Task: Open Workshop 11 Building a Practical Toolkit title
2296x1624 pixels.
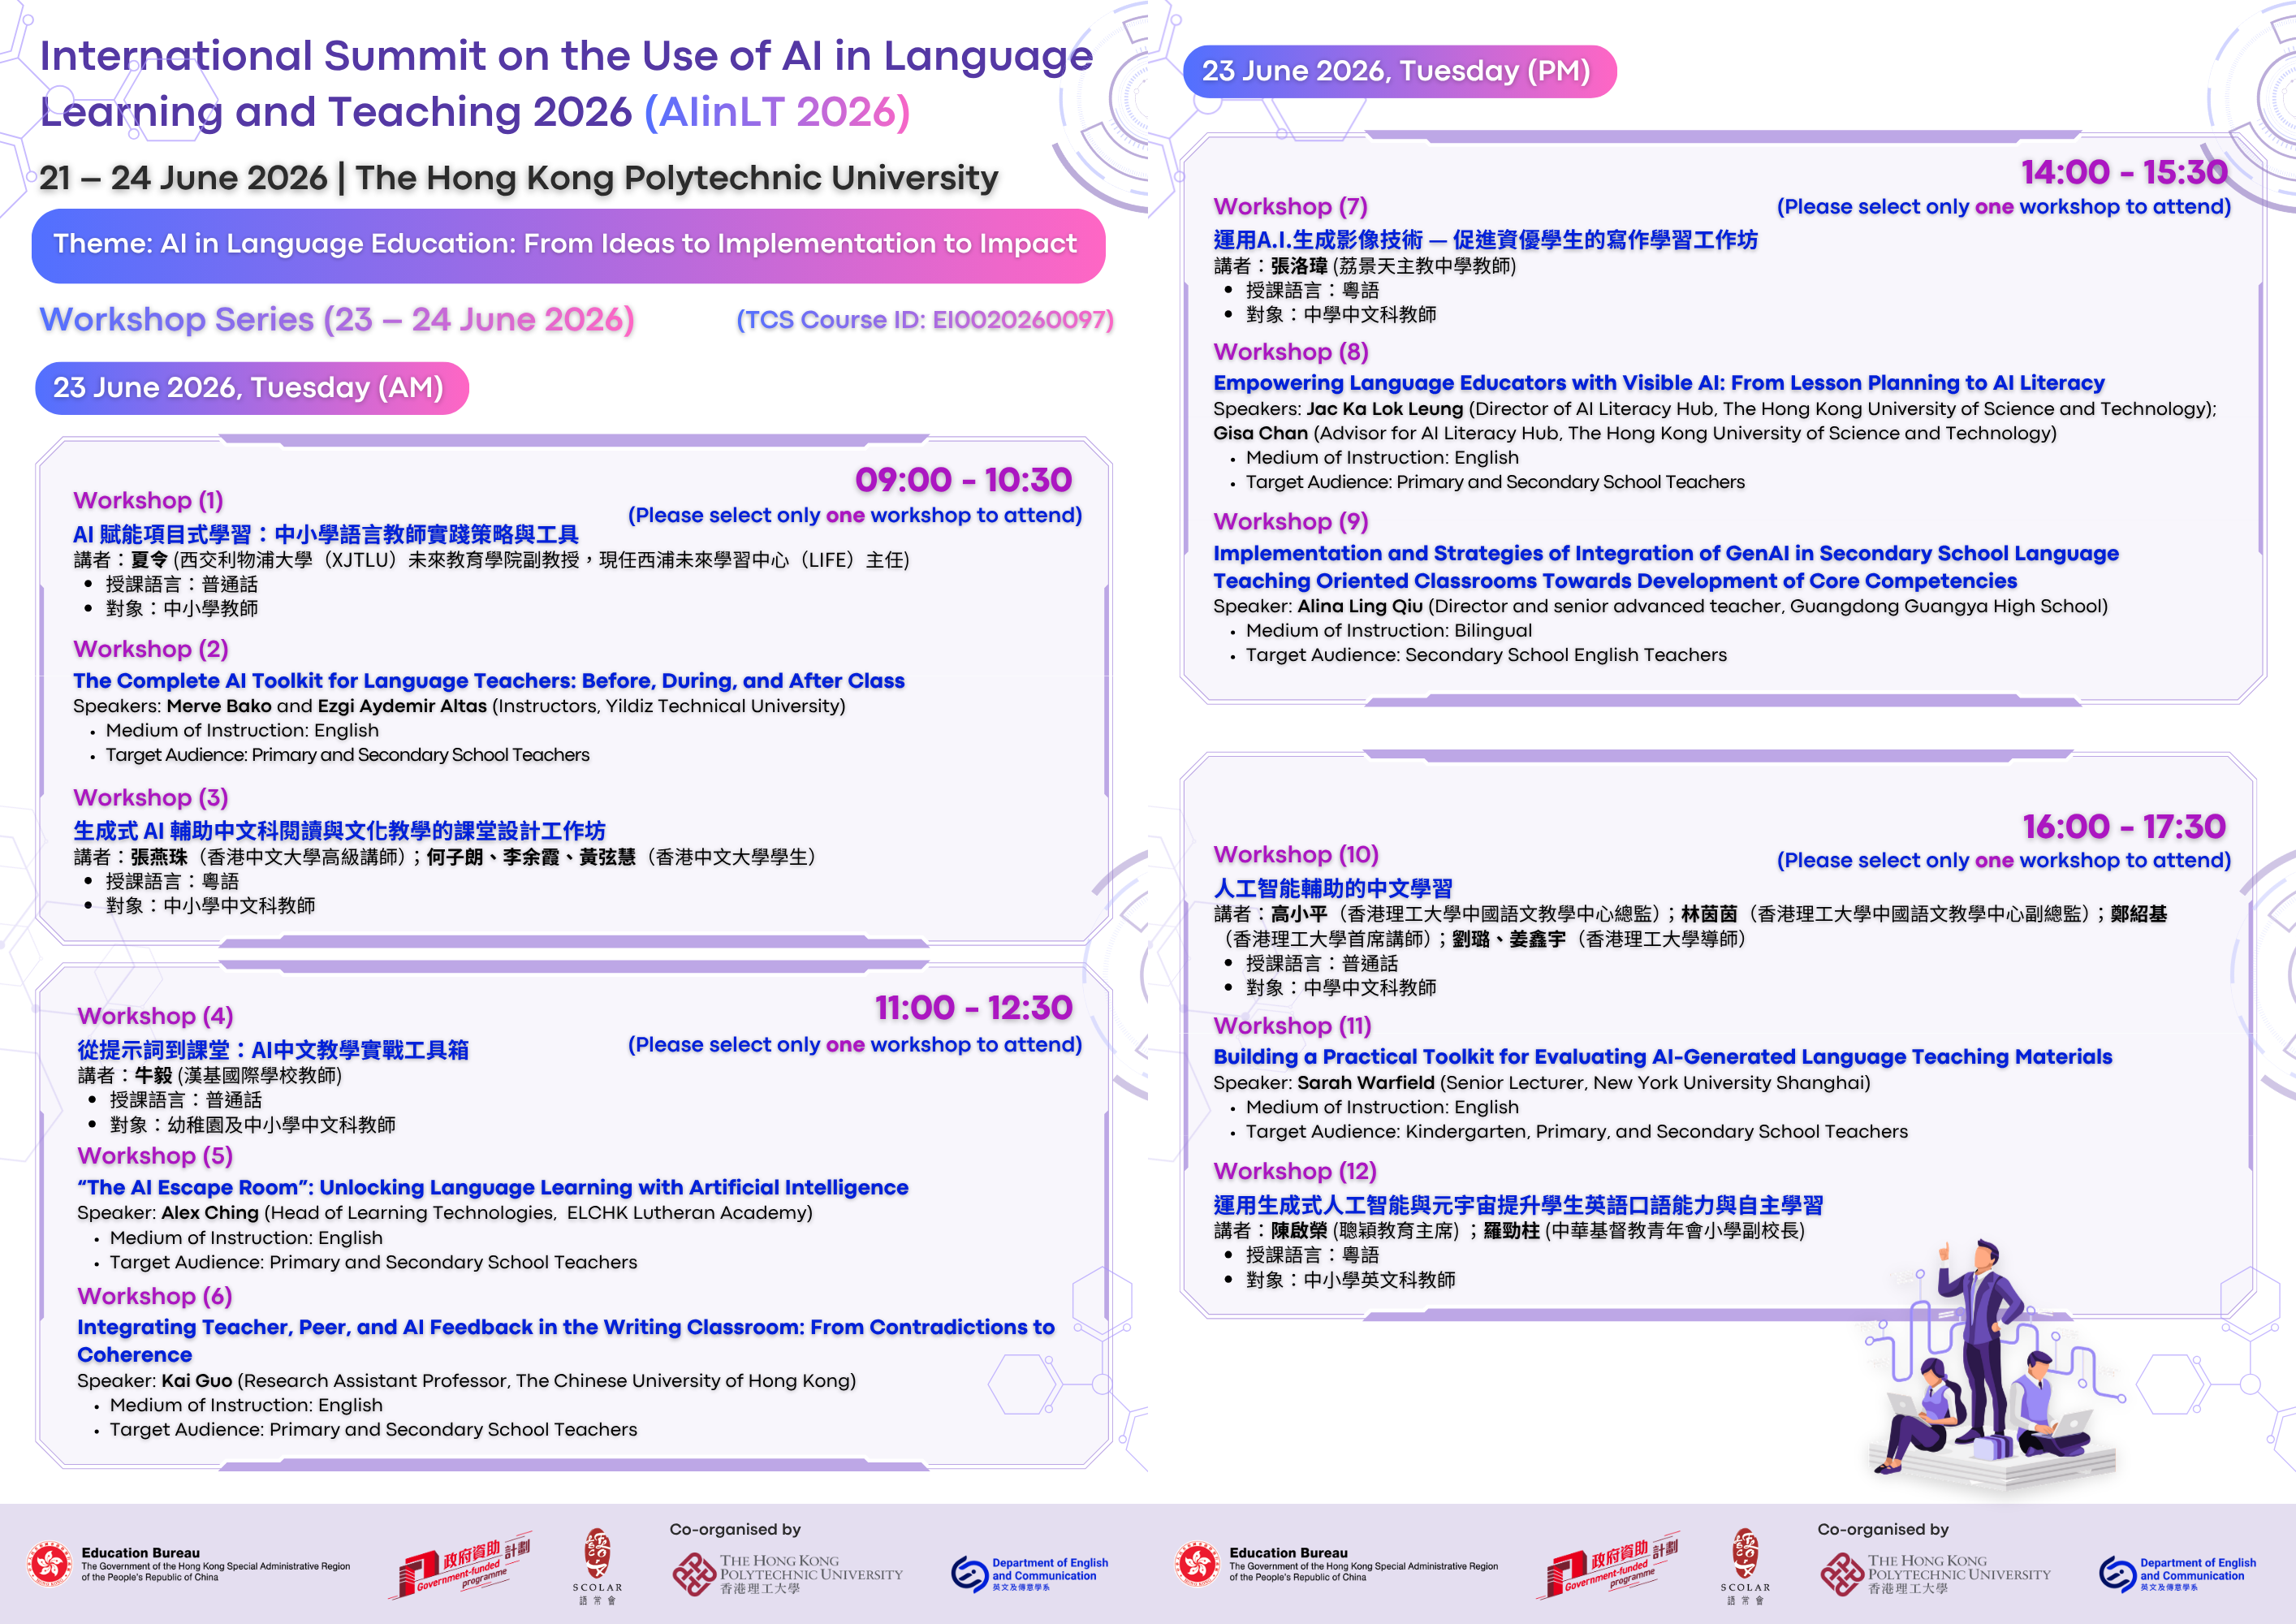Action: [x=1662, y=1057]
